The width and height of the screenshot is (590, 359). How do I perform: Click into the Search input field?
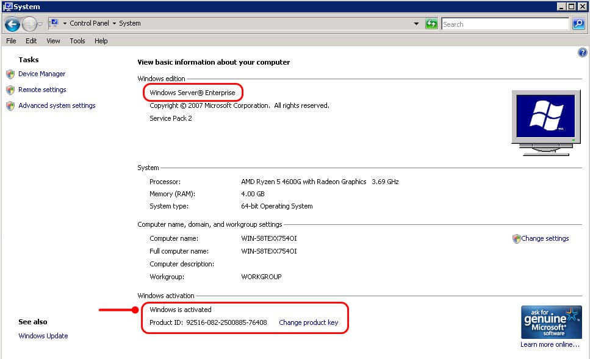pos(505,24)
